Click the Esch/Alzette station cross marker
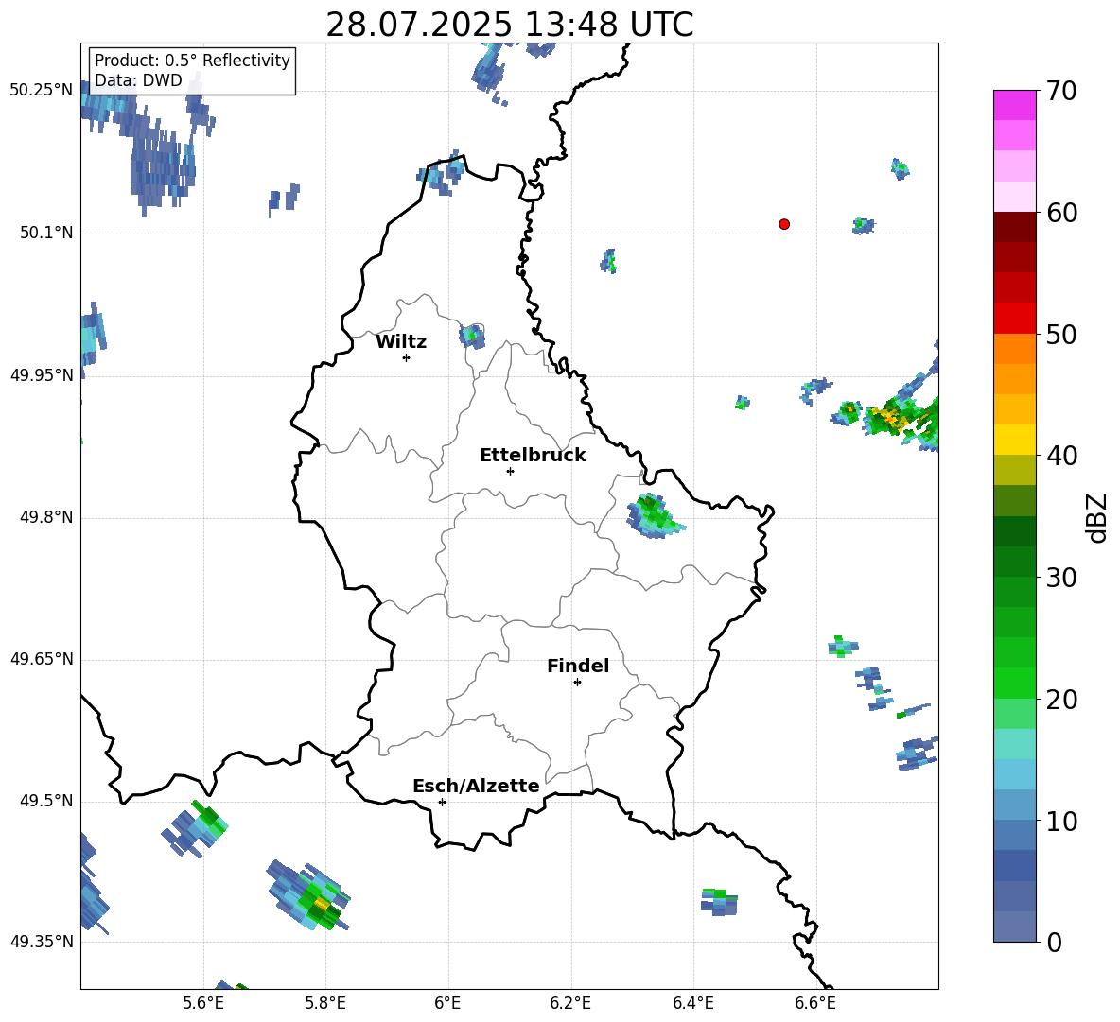1120x1022 pixels. pyautogui.click(x=442, y=802)
